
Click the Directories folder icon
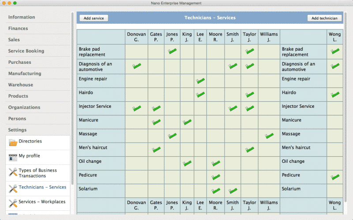pyautogui.click(x=13, y=143)
